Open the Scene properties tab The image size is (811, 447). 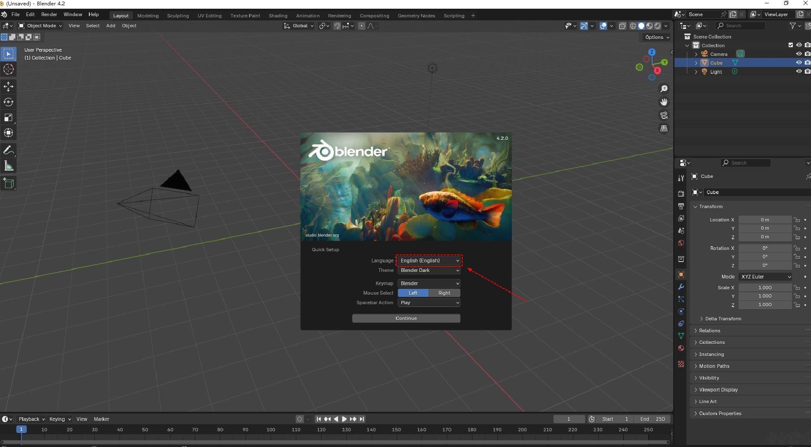click(x=681, y=231)
